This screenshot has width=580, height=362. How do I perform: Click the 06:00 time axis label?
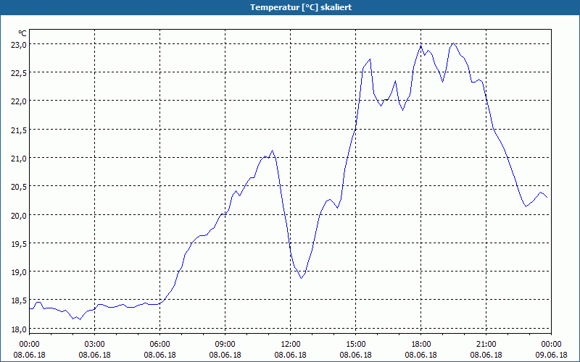click(159, 345)
